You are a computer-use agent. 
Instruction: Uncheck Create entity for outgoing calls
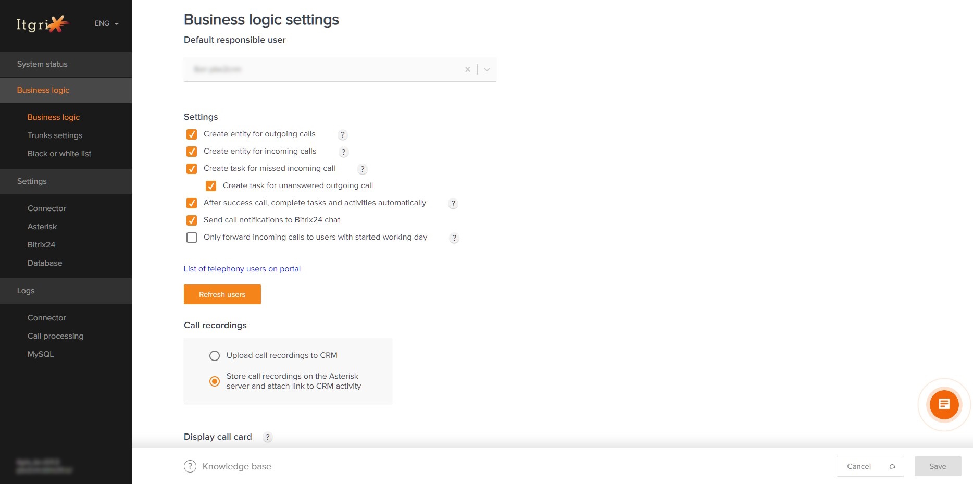[x=192, y=134]
